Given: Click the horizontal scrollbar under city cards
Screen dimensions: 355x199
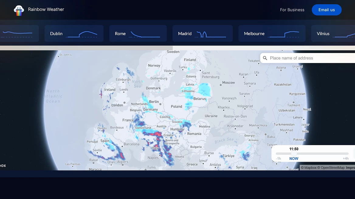Looking at the screenshot, I should coord(86,48).
